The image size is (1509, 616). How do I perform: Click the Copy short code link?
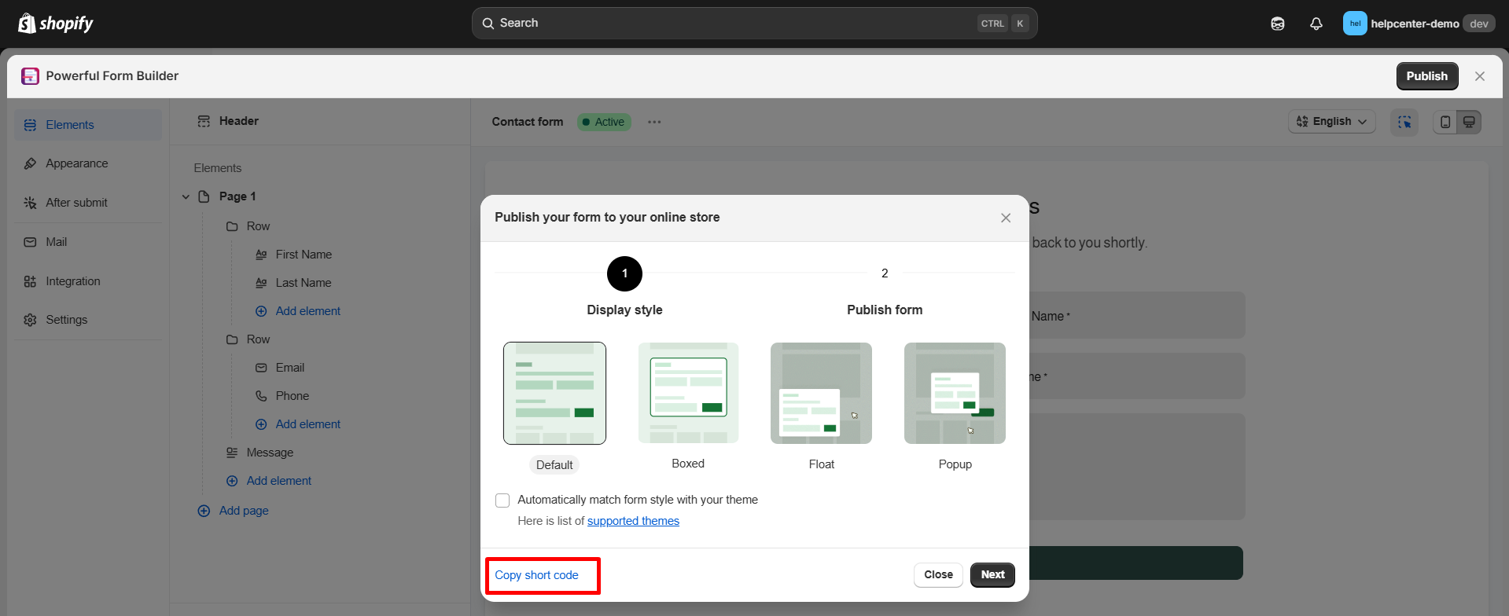536,575
